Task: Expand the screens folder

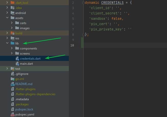Action: [12, 53]
